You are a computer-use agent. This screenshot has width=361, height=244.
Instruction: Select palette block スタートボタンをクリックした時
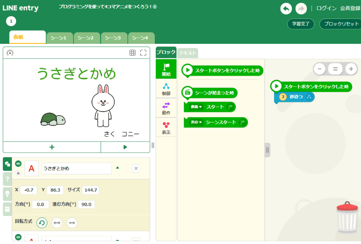[222, 70]
